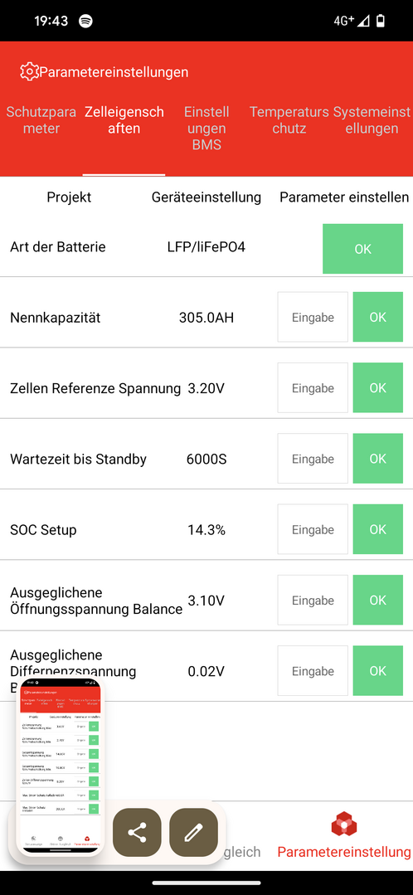Confirm Ausgeglichene Differenzspannung with OK

tap(377, 671)
